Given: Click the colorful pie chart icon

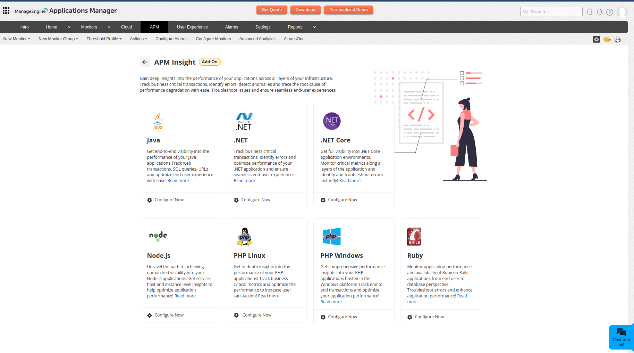Looking at the screenshot, I should click(x=607, y=39).
